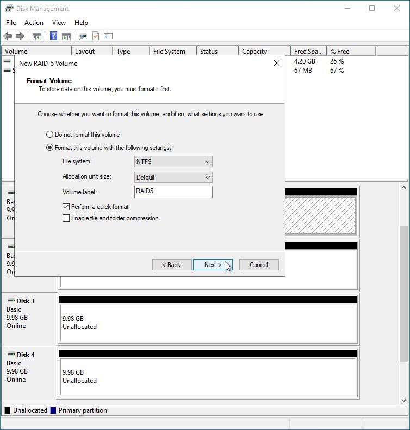Sort by the Type column header
This screenshot has width=410, height=430.
[x=131, y=51]
